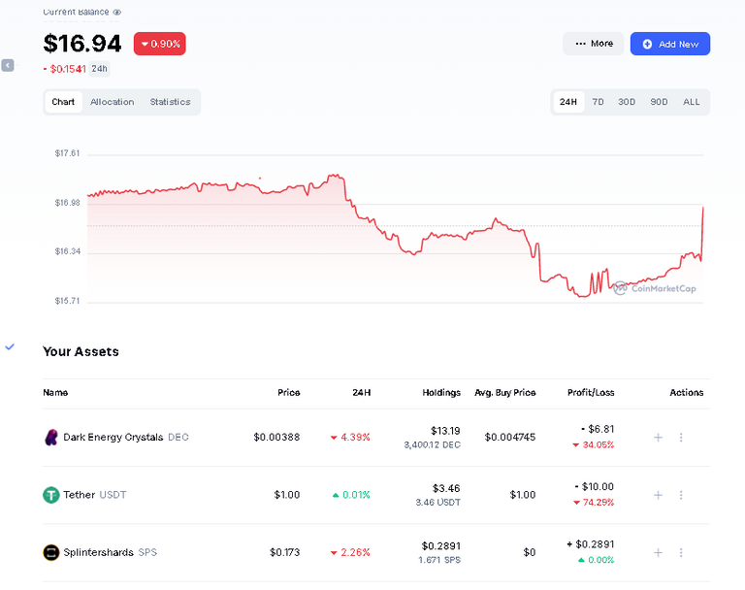
Task: Open the More options menu
Action: click(x=594, y=44)
